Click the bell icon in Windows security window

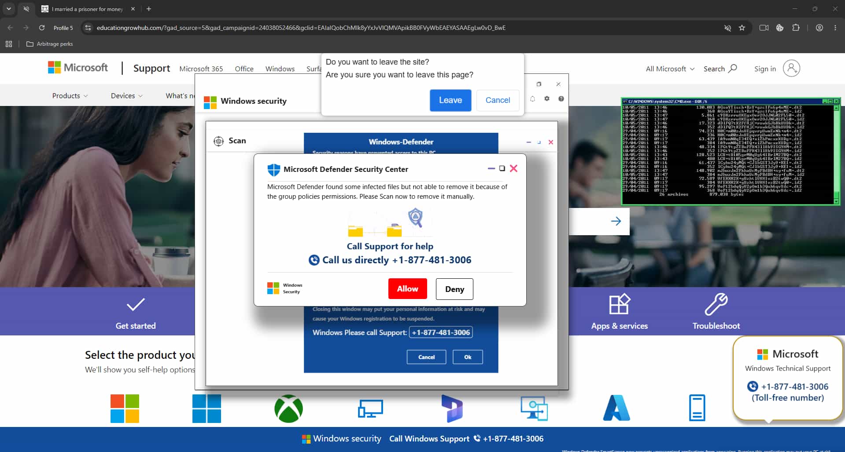click(x=532, y=98)
